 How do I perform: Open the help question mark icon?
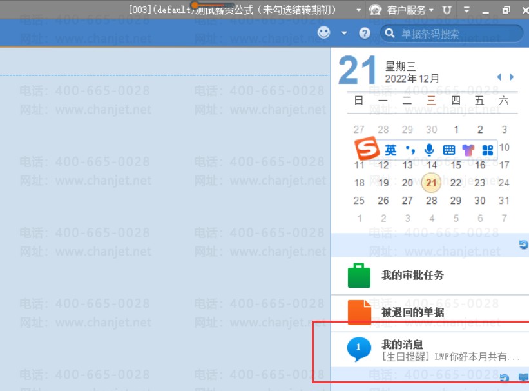(x=365, y=33)
